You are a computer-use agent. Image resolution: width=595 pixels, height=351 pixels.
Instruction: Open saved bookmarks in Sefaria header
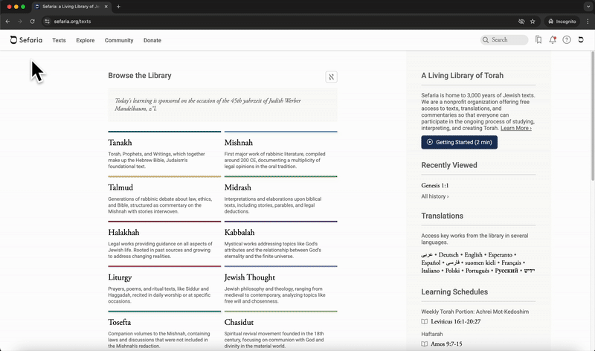[x=538, y=40]
